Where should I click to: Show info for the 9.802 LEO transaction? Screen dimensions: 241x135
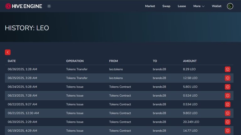(228, 113)
